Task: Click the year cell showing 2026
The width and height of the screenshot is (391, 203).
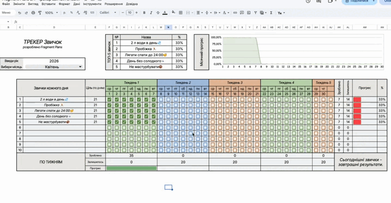Action: [x=54, y=61]
